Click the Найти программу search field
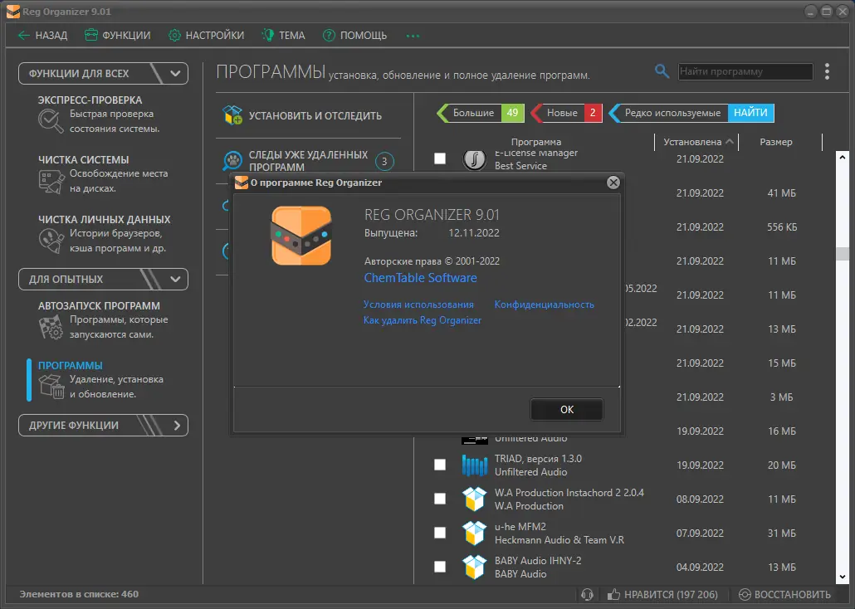 pyautogui.click(x=745, y=71)
